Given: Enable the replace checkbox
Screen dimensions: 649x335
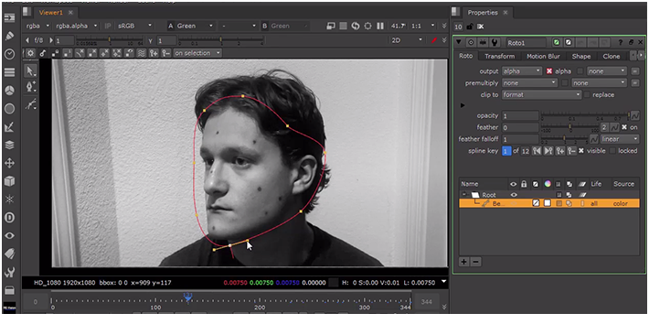Looking at the screenshot, I should [587, 94].
